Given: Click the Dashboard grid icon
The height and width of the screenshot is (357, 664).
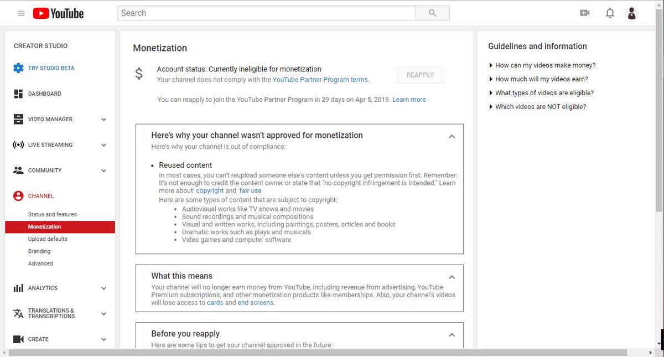Looking at the screenshot, I should (18, 94).
